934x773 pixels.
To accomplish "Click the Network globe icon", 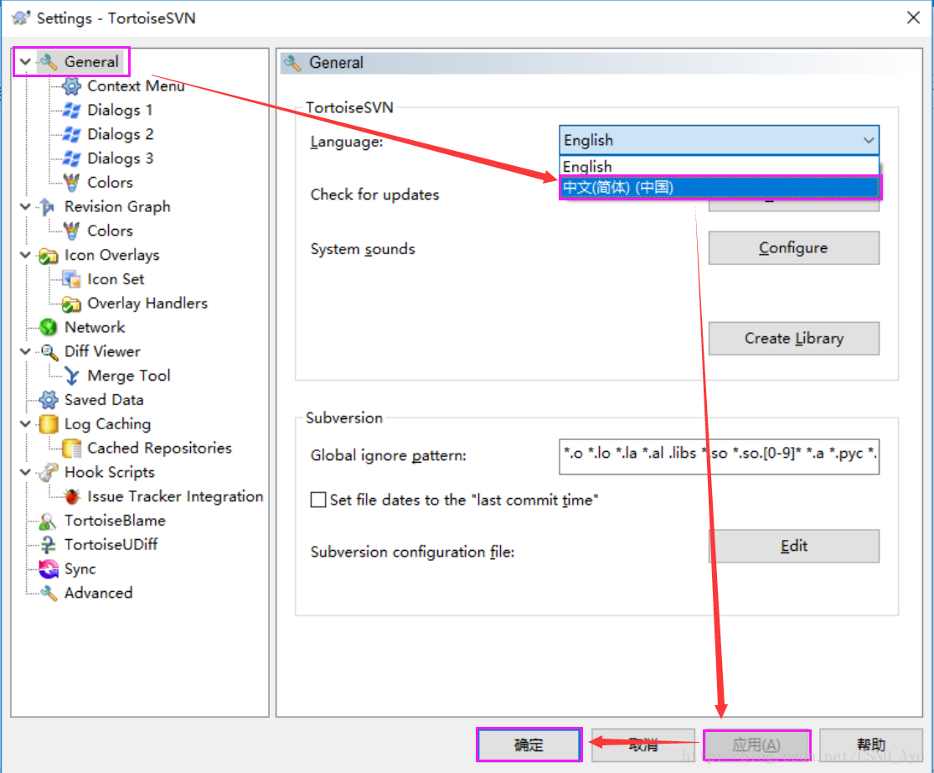I will (48, 327).
